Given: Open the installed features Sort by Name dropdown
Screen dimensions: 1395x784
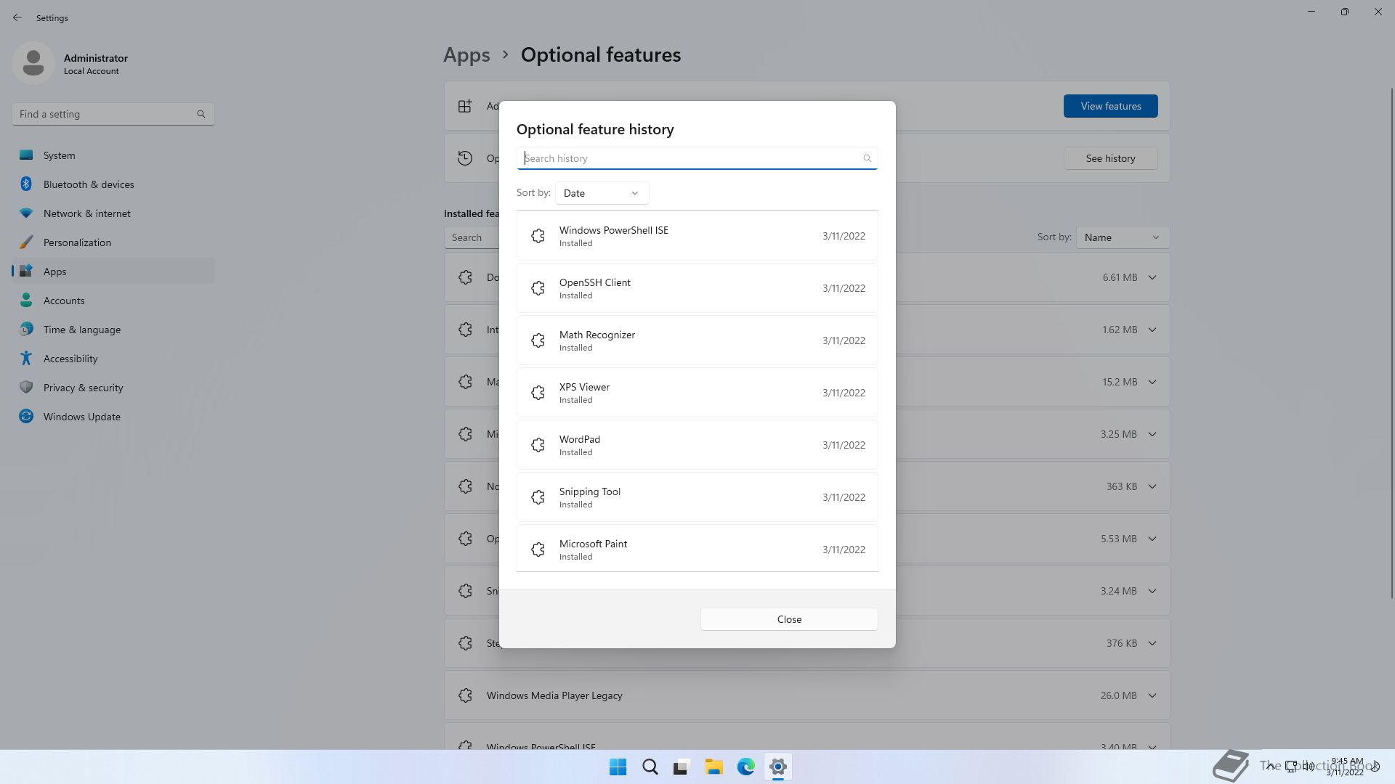Looking at the screenshot, I should [1123, 237].
